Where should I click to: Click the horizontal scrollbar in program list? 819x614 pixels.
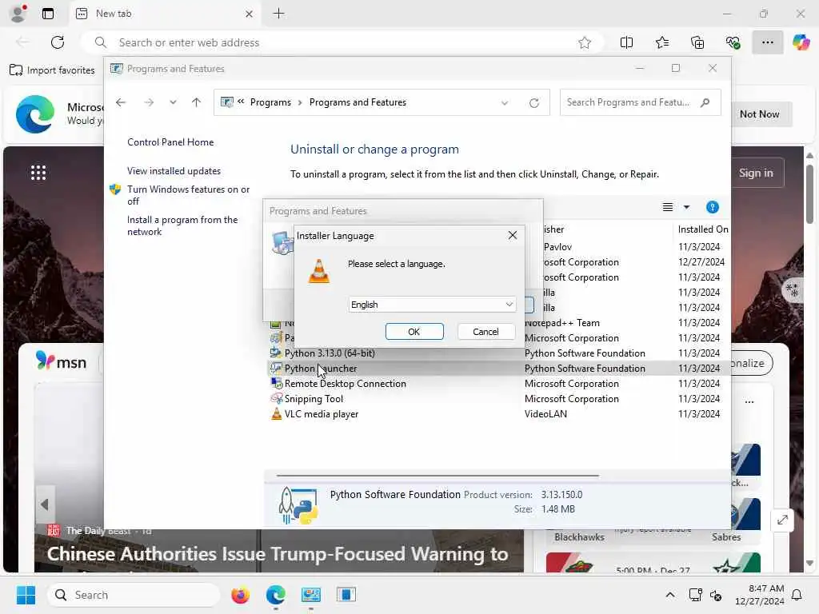[437, 476]
